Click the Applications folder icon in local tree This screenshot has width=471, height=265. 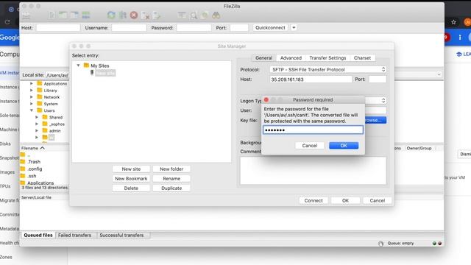[39, 83]
